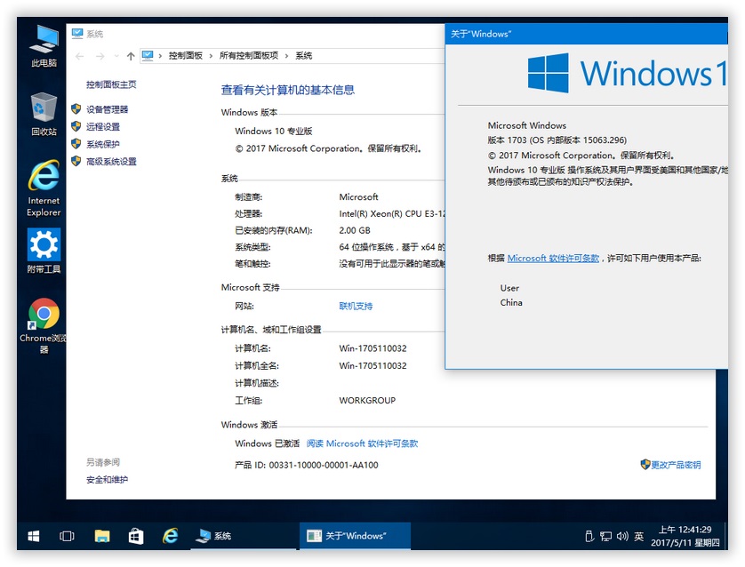Screen dimensions: 745x567
Task: Open Microsoft 软件许可条款 link in About dialog
Action: [553, 259]
